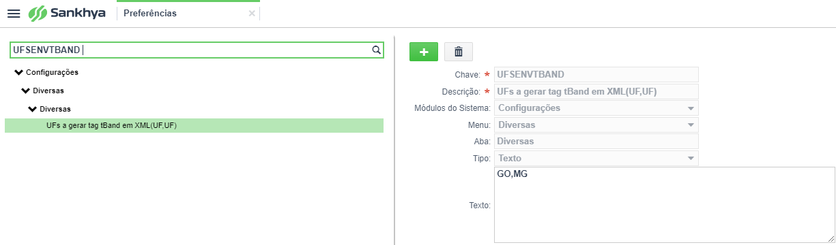Open the Menu dropdown showing Diversas
Screen dimensions: 836x245
click(x=596, y=125)
